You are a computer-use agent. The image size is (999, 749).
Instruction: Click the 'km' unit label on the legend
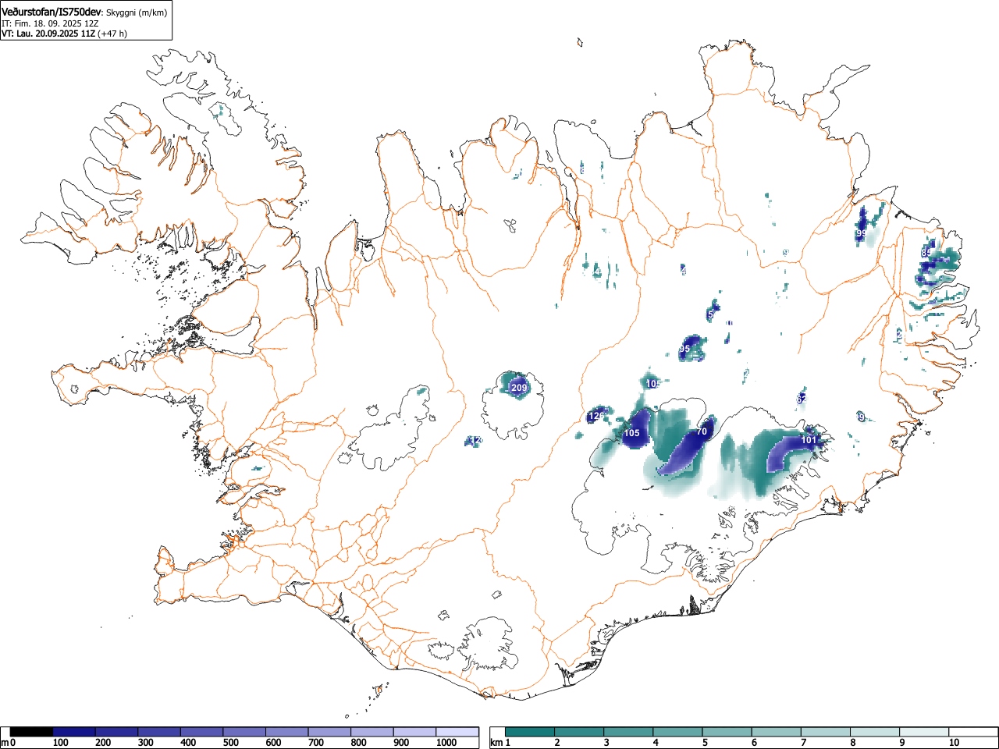pyautogui.click(x=496, y=743)
